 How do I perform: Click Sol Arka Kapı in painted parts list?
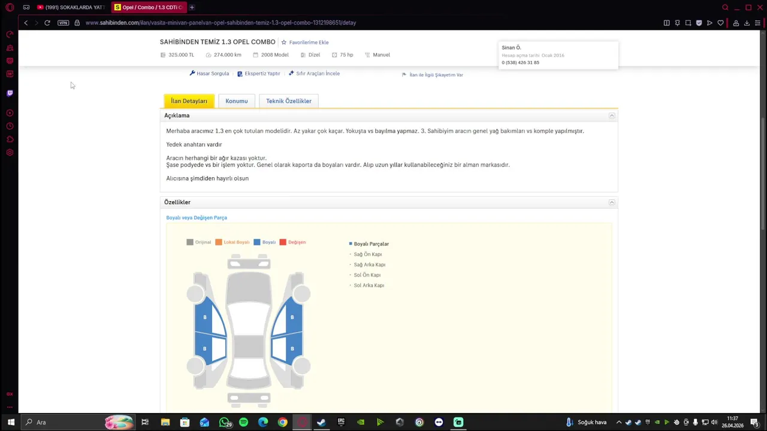369,286
